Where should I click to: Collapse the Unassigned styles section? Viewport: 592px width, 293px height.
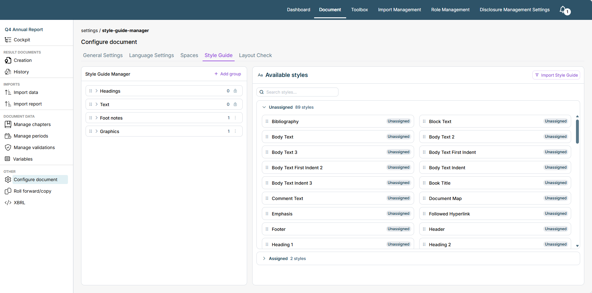click(264, 107)
